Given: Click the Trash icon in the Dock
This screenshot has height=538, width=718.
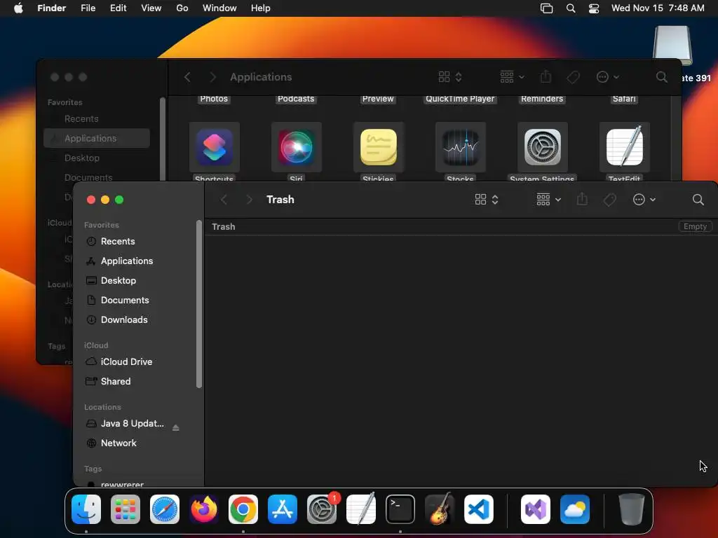Looking at the screenshot, I should point(632,509).
